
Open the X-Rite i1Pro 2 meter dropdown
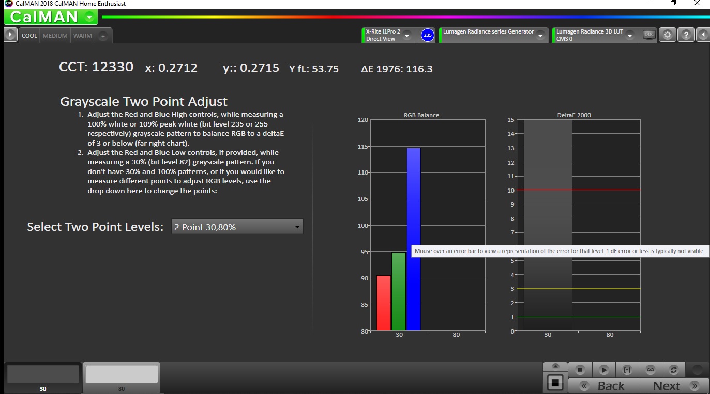tap(407, 35)
